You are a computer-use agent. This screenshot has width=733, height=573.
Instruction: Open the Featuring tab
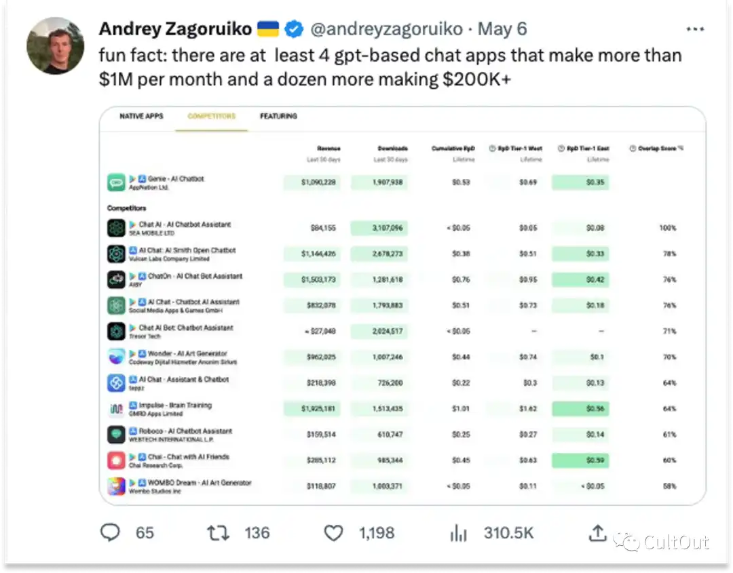coord(279,116)
